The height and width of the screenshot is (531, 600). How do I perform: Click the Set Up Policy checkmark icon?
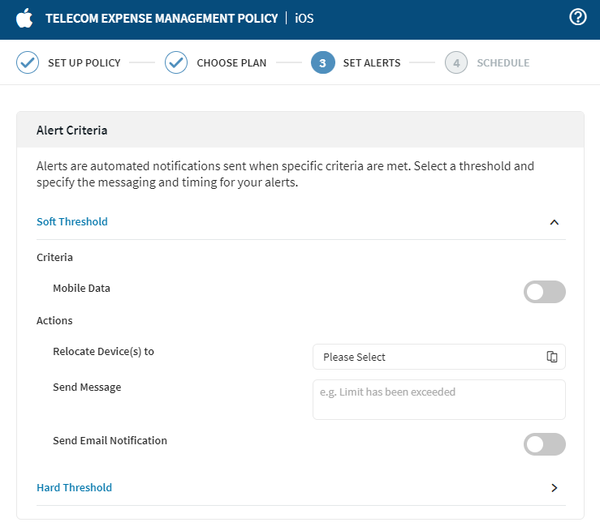(28, 62)
